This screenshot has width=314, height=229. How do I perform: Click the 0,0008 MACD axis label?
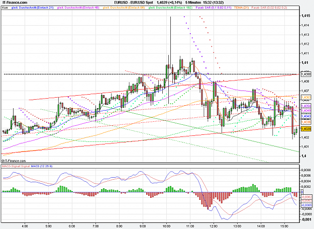click(x=306, y=170)
